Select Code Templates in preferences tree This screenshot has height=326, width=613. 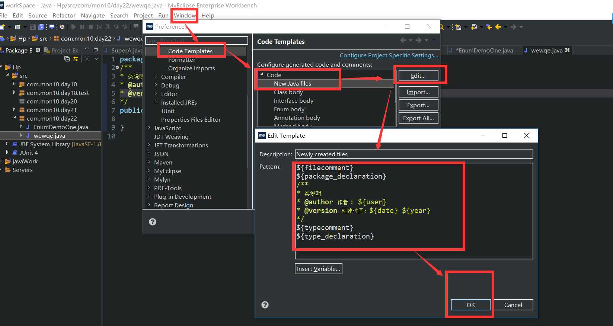click(190, 51)
